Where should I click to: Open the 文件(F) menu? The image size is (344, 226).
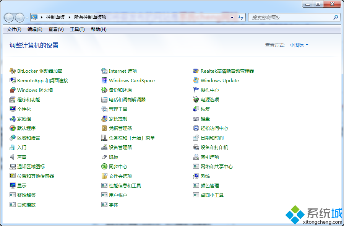(14, 29)
